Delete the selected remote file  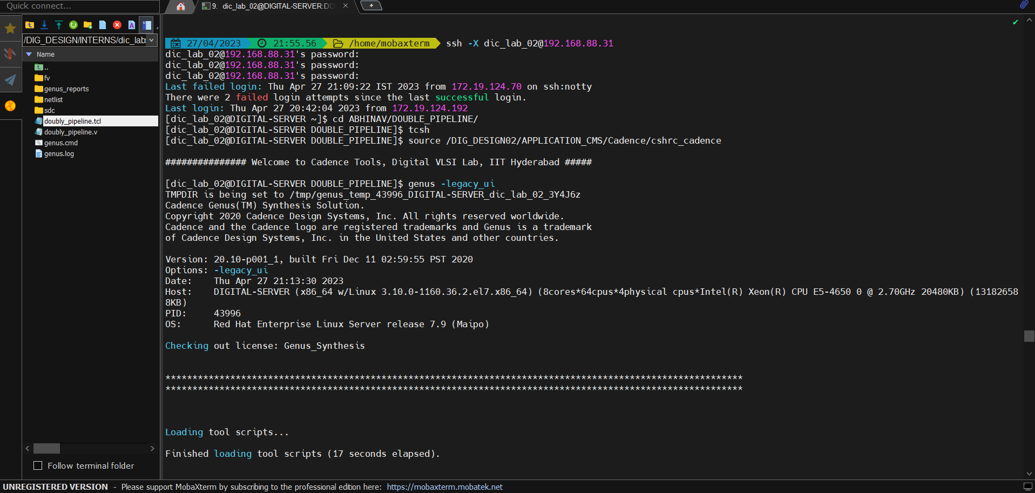117,25
